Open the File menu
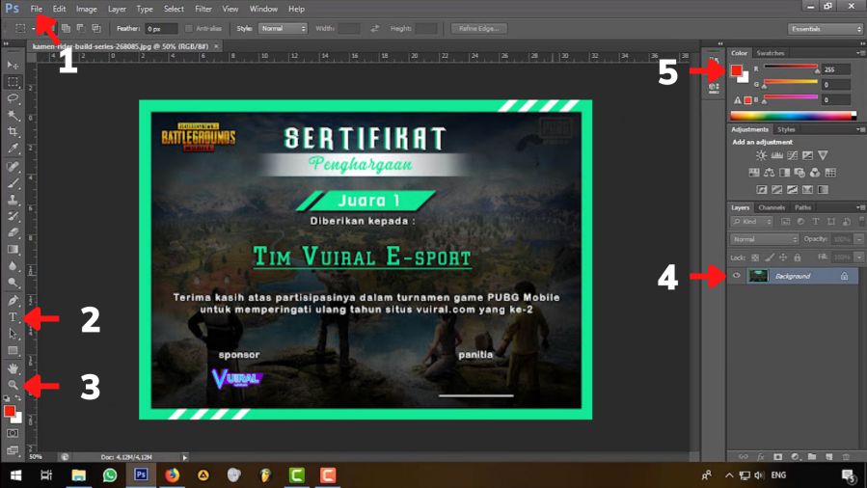 tap(37, 9)
